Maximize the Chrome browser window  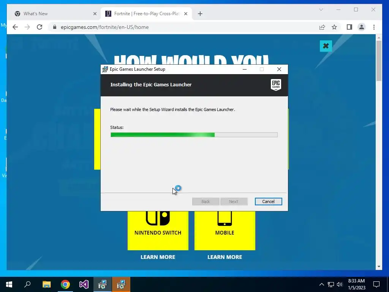tap(356, 10)
